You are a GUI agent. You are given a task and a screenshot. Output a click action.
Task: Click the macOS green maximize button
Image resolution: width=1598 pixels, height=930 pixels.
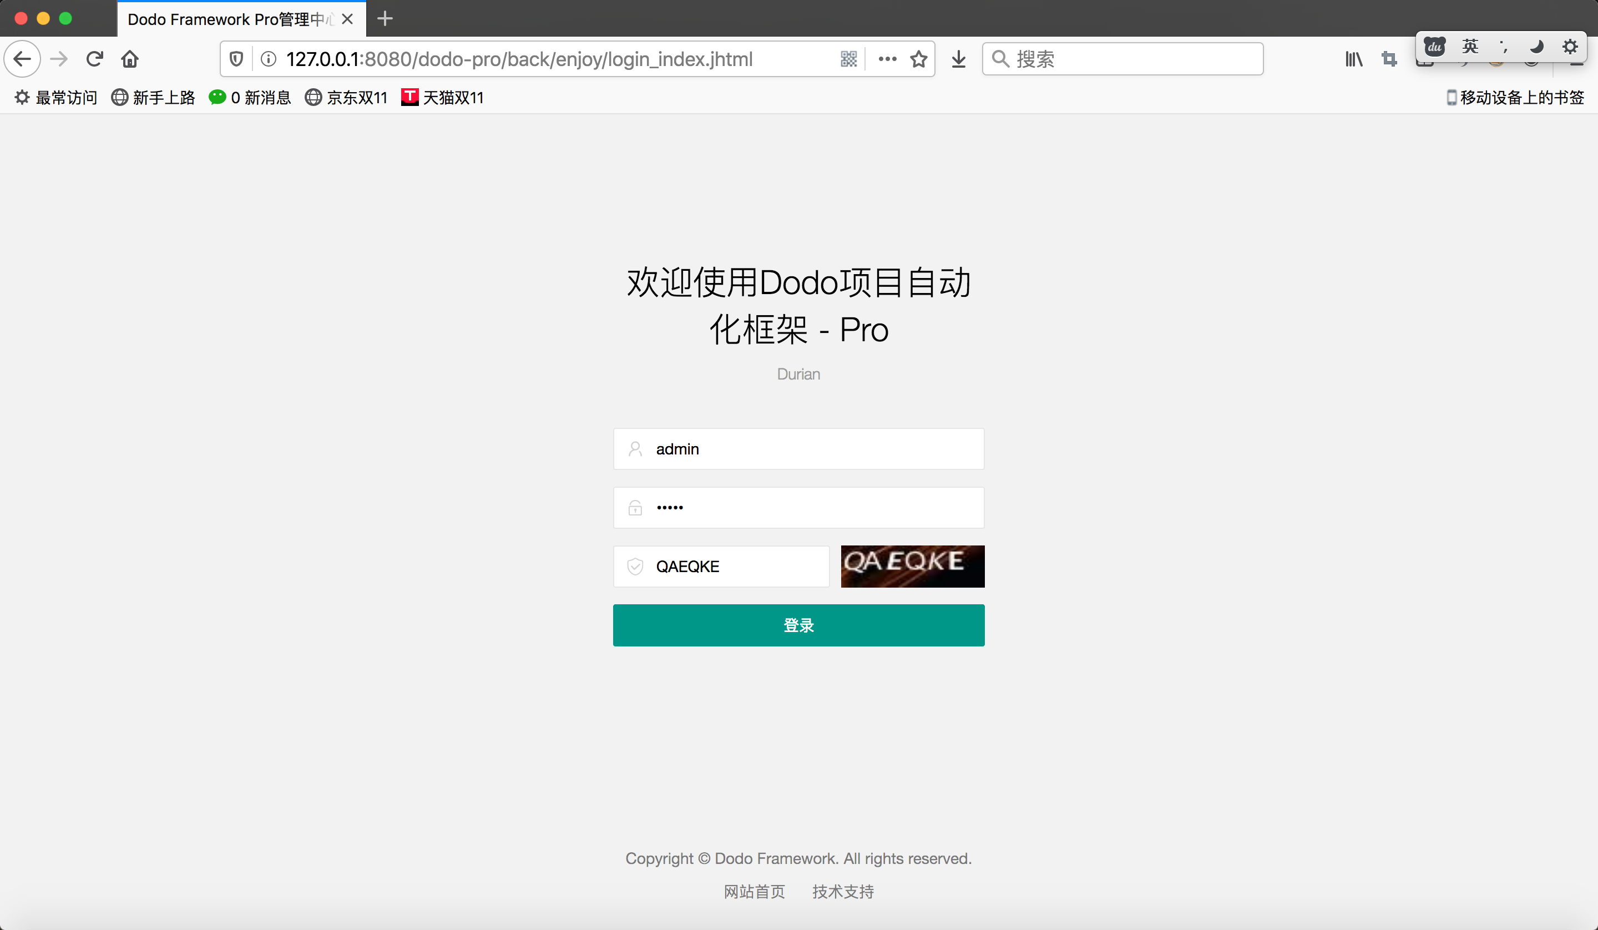click(65, 18)
